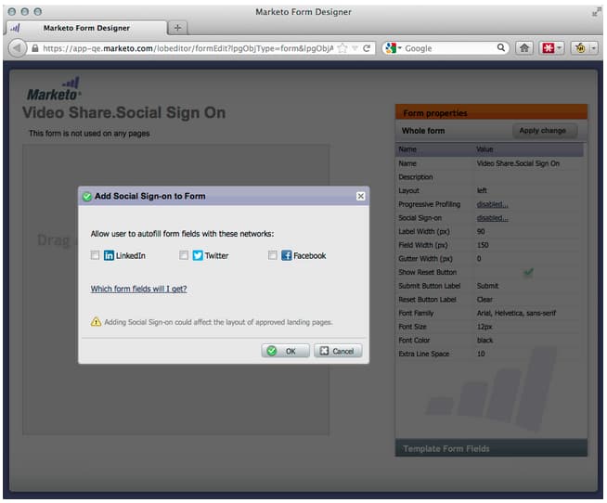Open Social Sign-on disabled link
Screen dimensions: 607x503
tap(493, 218)
